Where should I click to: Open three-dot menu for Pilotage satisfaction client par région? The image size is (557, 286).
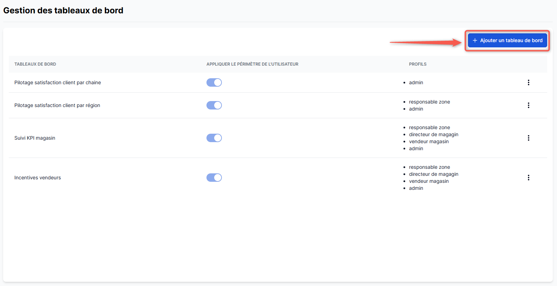528,105
